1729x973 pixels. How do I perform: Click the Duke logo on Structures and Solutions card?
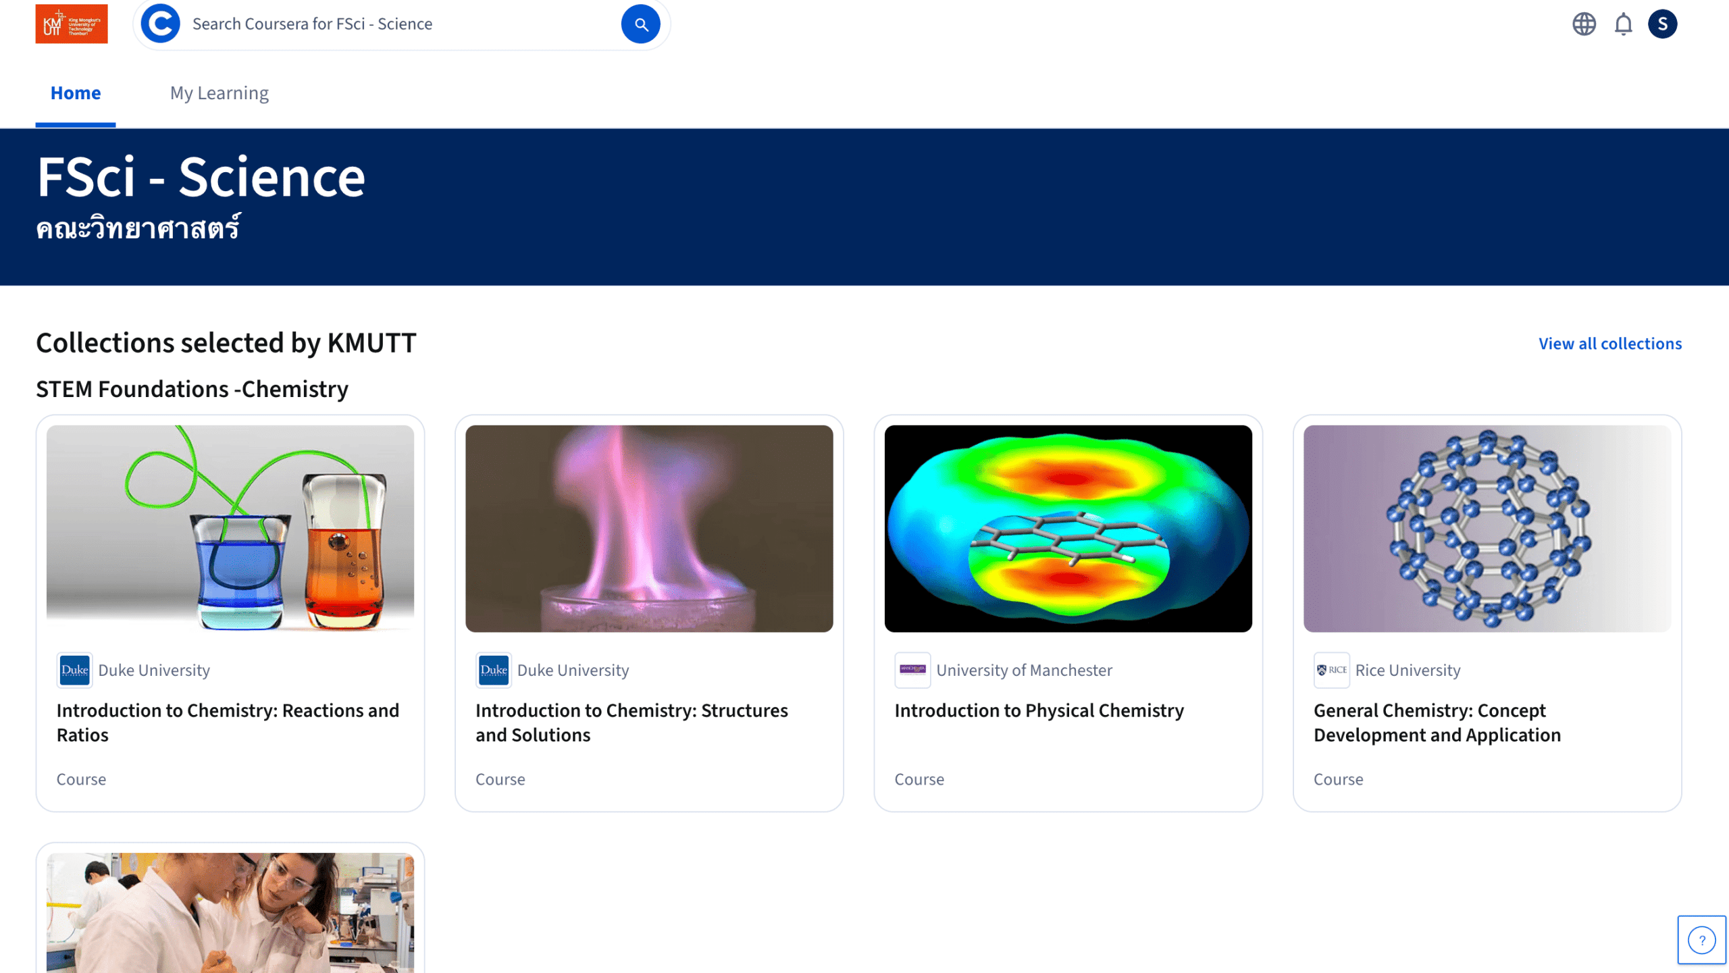coord(493,670)
